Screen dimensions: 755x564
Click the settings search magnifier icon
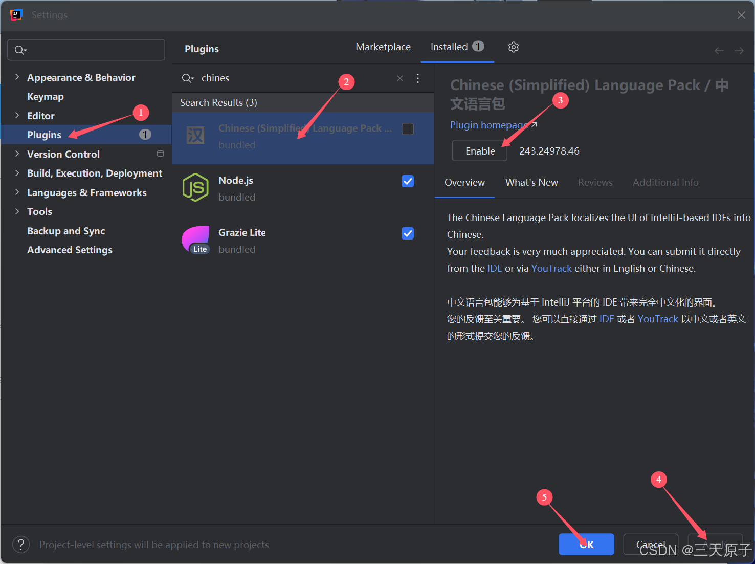point(20,50)
